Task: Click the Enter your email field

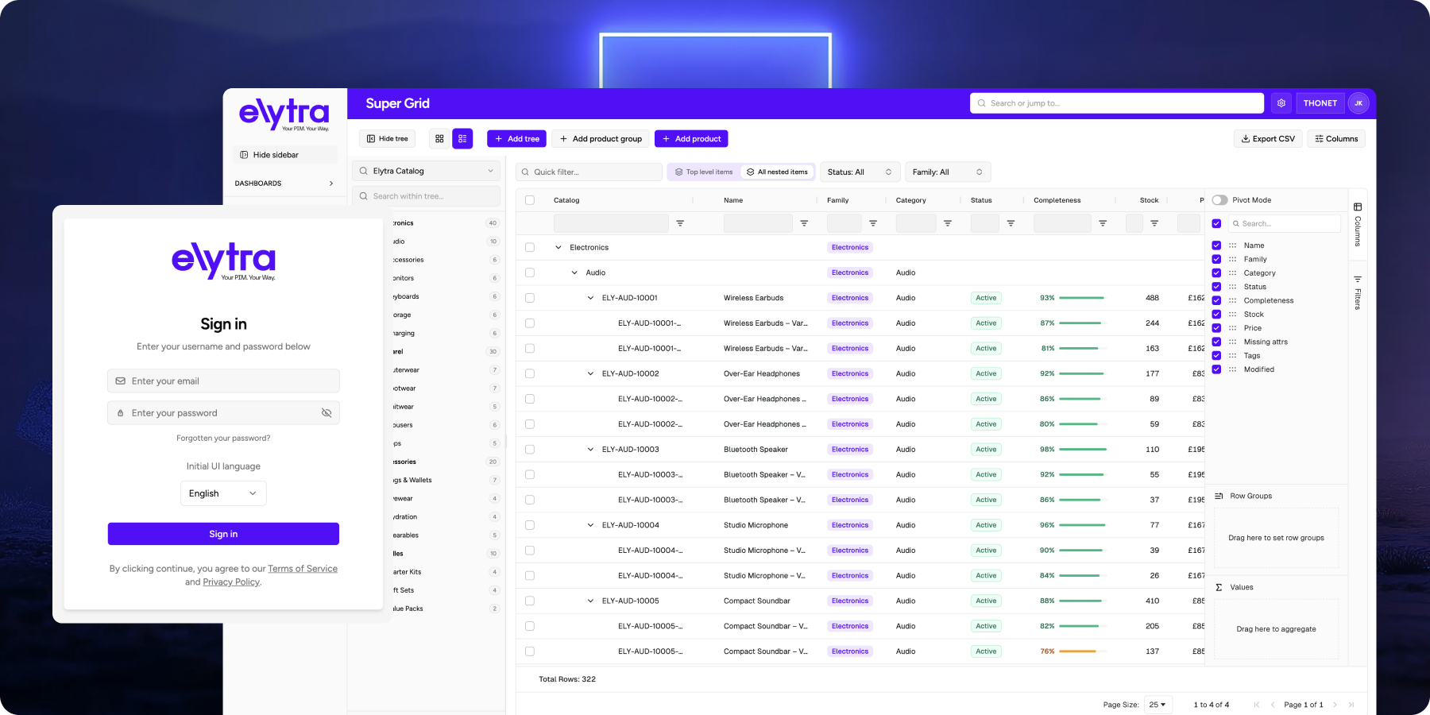Action: point(223,381)
